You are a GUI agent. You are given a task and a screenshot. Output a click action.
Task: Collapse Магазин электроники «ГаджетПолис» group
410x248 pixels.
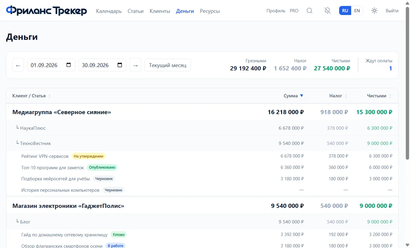pyautogui.click(x=202, y=206)
